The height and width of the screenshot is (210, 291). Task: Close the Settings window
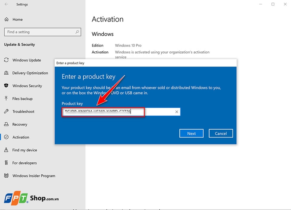pos(285,4)
